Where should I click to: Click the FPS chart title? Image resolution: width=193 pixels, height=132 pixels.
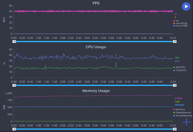point(96,3)
